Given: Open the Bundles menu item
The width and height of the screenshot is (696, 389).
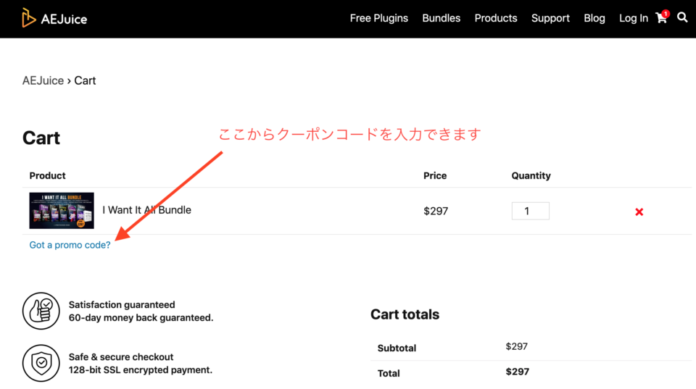Looking at the screenshot, I should (442, 18).
